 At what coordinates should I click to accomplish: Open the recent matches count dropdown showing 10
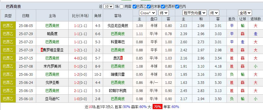coord(109,6)
